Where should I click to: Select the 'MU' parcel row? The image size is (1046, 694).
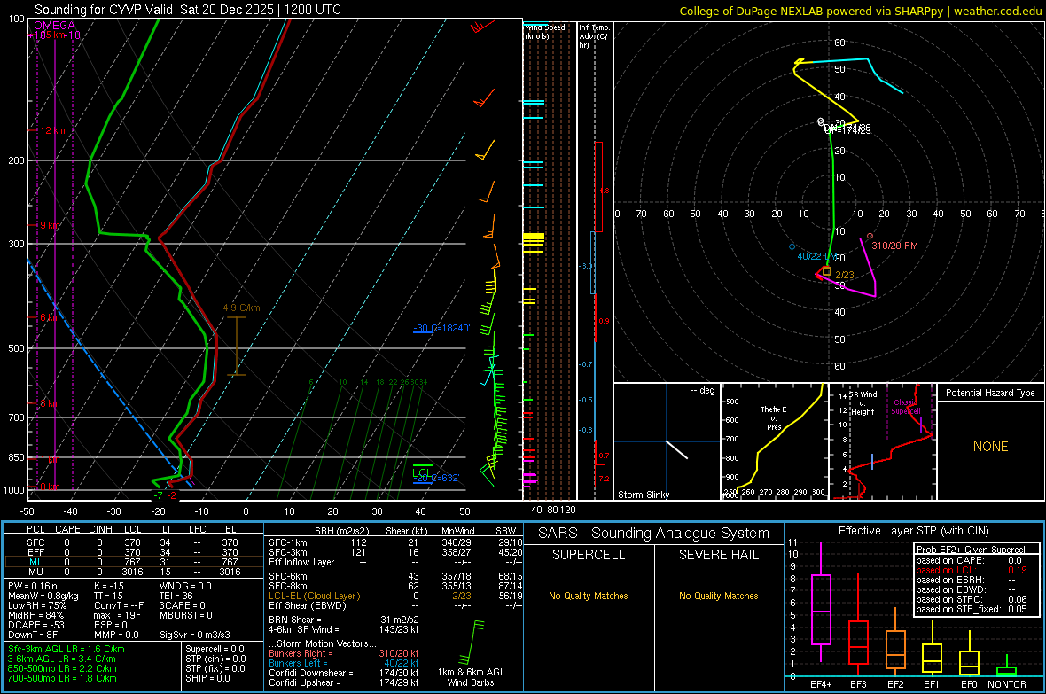click(132, 572)
